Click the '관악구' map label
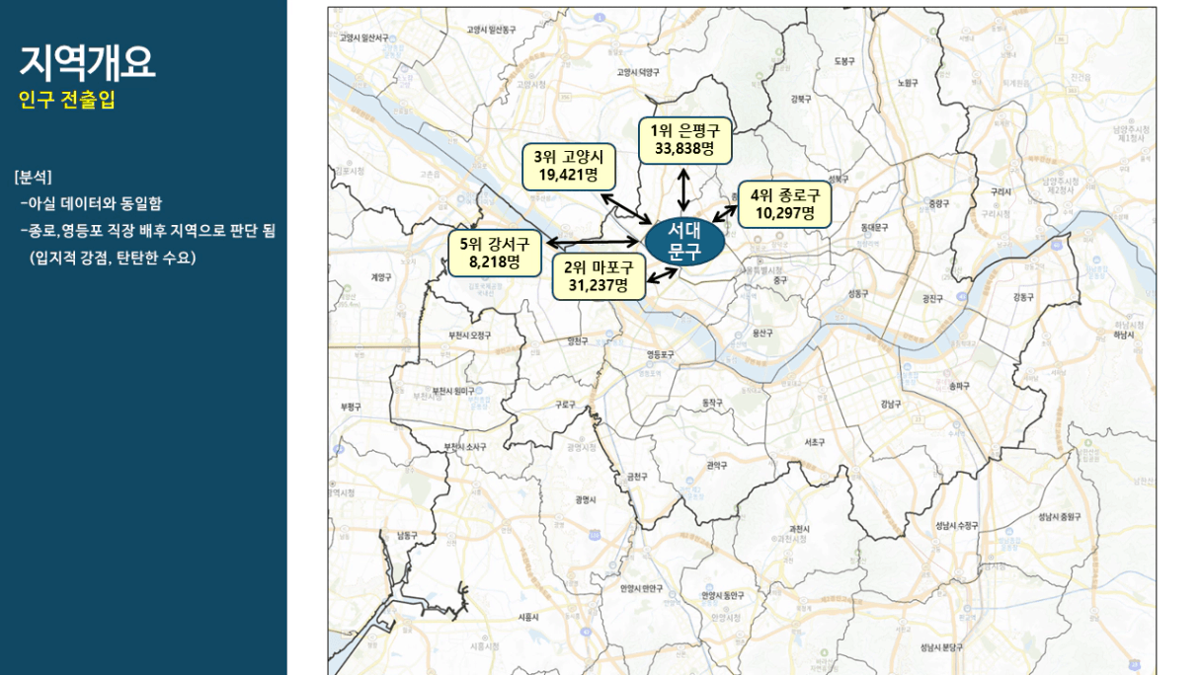 [x=717, y=465]
